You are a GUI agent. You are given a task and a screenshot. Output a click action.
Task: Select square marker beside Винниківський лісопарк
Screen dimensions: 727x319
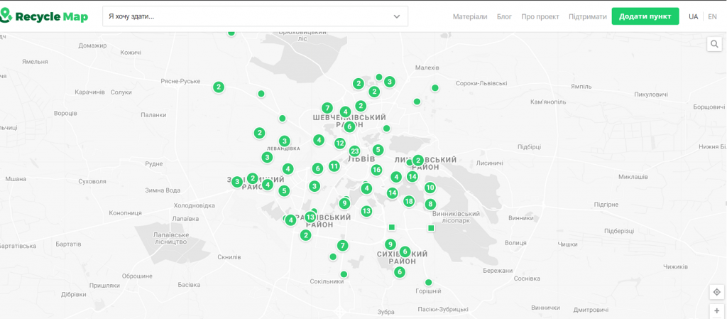point(431,228)
